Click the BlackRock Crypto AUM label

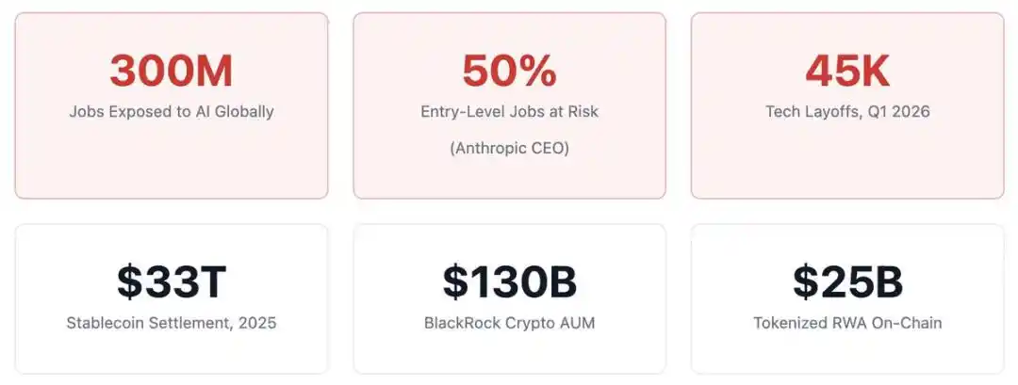[509, 323]
